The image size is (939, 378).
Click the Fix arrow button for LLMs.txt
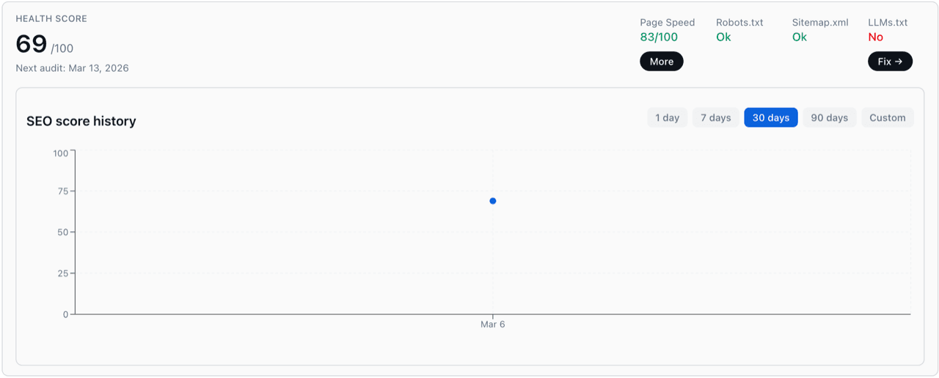click(890, 62)
